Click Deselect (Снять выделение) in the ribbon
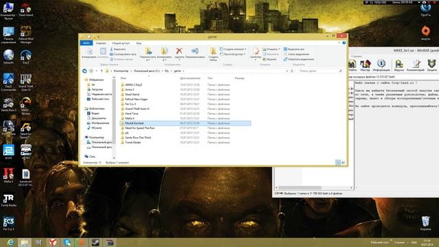This screenshot has width=439, height=247. [296, 54]
